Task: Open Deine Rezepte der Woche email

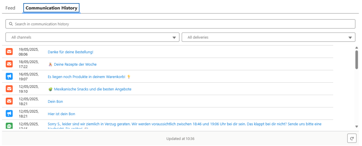Action: tap(75, 64)
